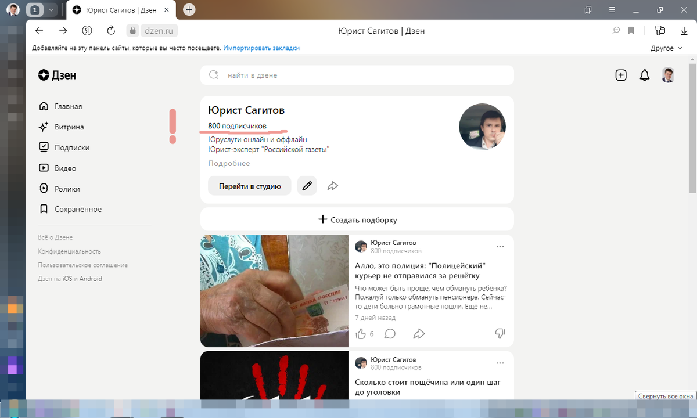697x418 pixels.
Task: Click author name in 'Алло, это полиция' card
Action: (393, 243)
